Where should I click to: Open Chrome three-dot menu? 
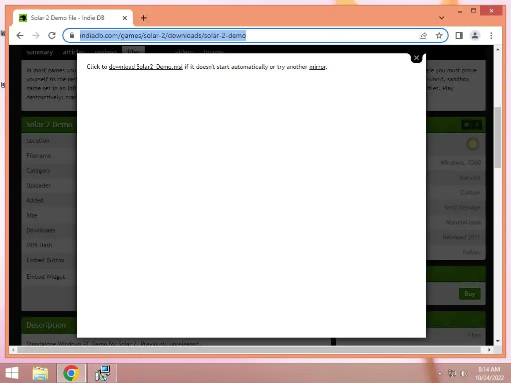click(491, 35)
